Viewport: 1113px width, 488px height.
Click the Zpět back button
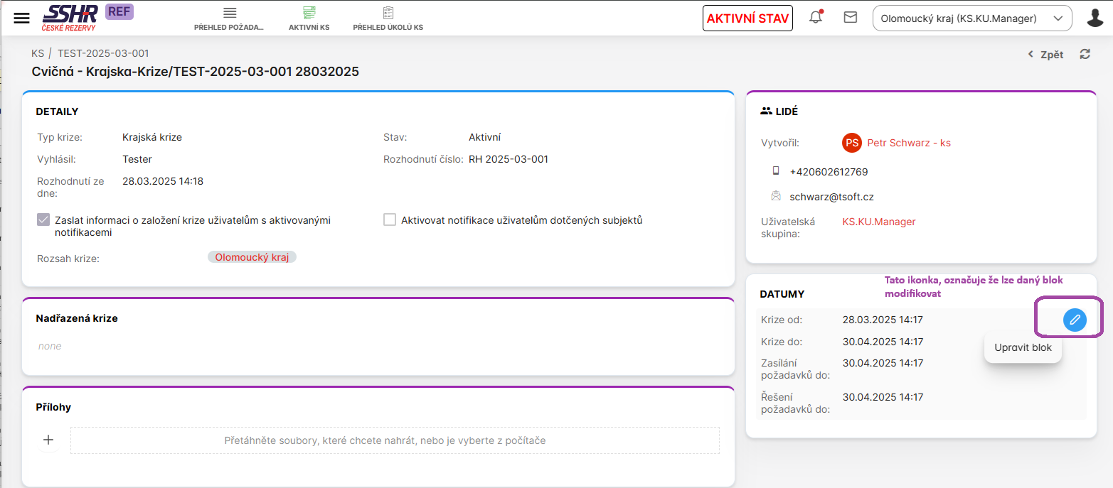coord(1046,55)
